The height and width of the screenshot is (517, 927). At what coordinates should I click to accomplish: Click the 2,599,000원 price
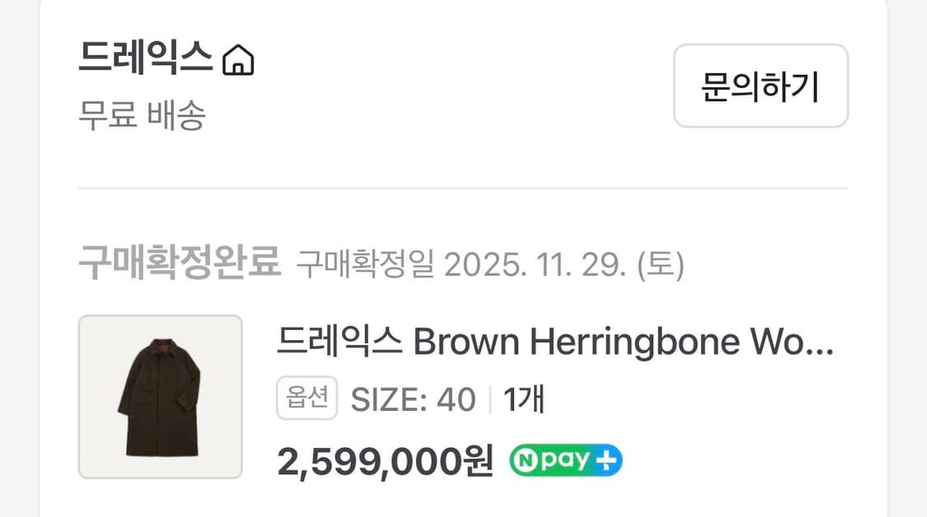click(x=385, y=461)
